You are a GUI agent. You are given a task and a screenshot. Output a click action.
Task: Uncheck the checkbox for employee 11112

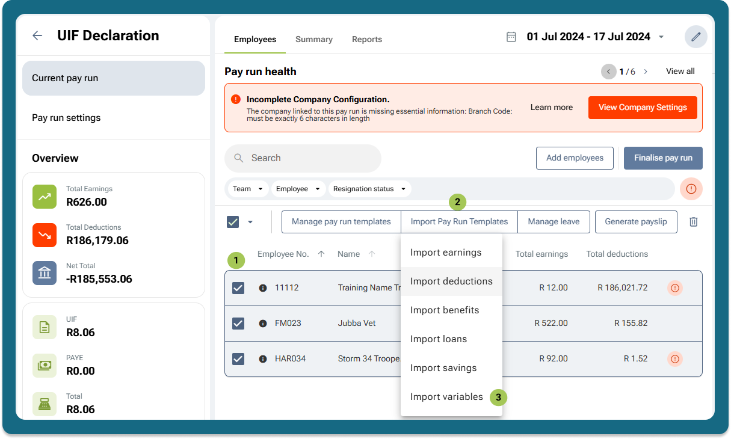pos(238,288)
